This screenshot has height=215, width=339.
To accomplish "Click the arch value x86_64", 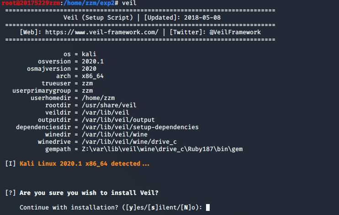I will 93,76.
